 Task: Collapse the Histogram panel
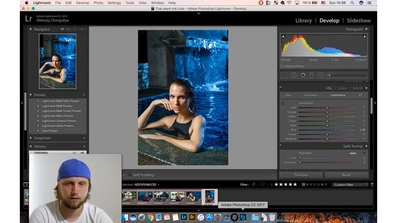tap(366, 29)
